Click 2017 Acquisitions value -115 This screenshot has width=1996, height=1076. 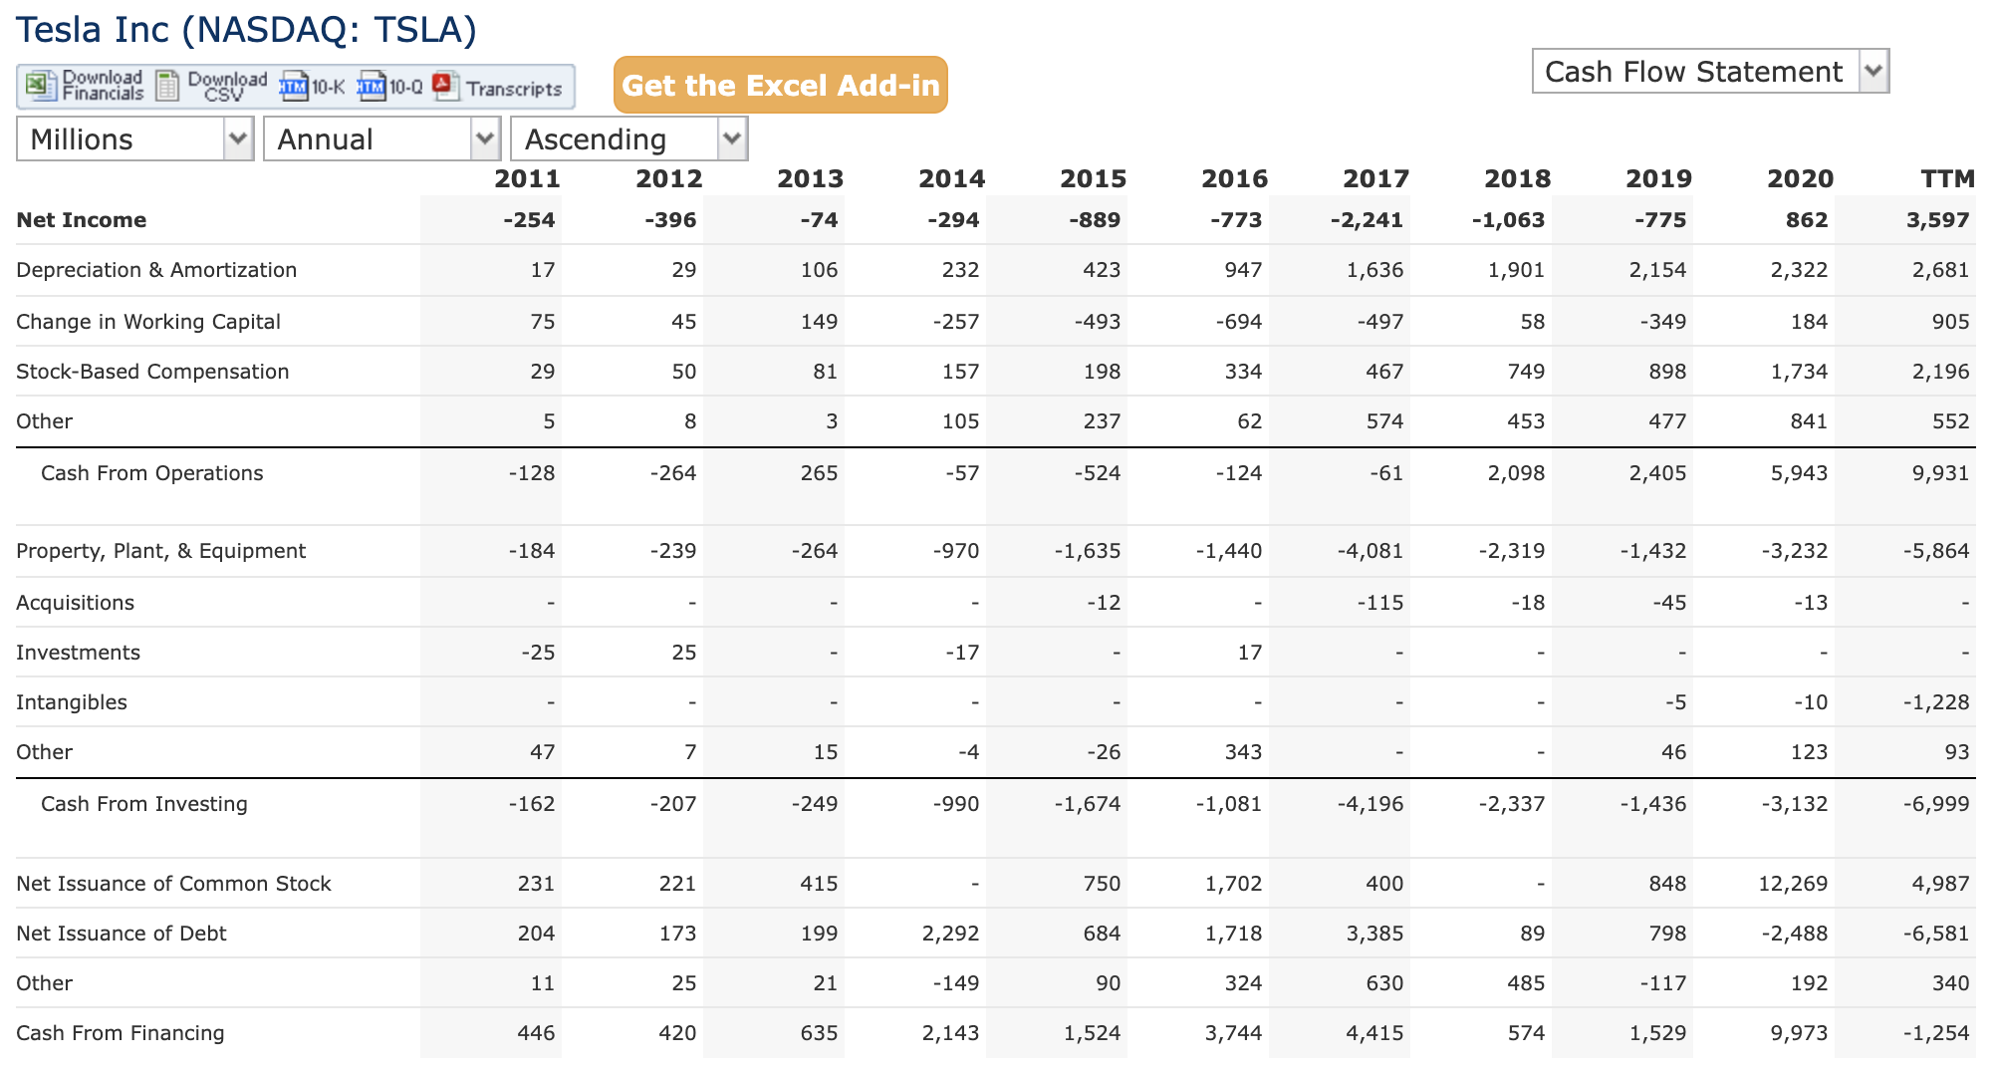pos(1380,603)
